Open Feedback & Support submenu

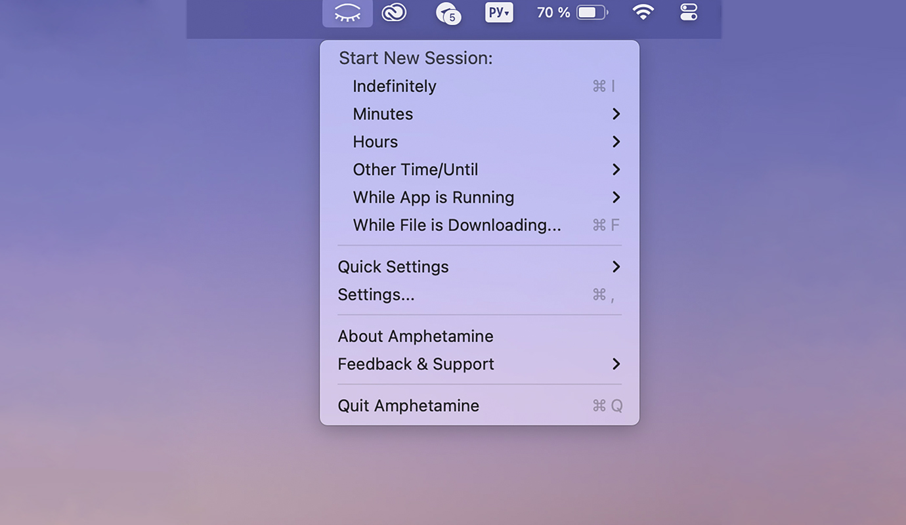[x=479, y=364]
